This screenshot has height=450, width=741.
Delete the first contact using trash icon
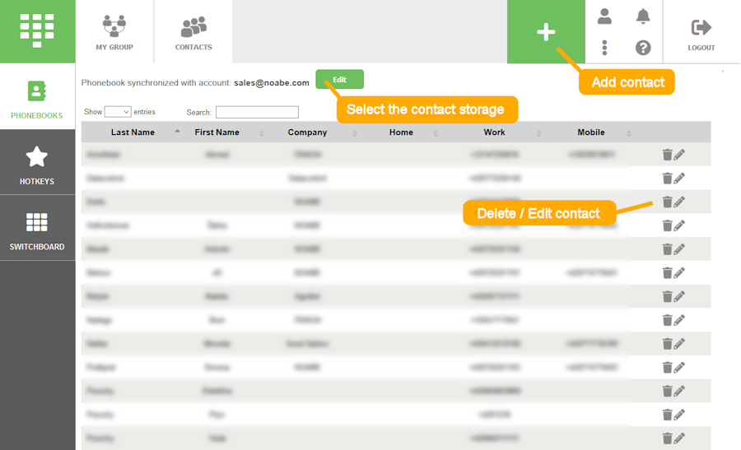(x=667, y=155)
